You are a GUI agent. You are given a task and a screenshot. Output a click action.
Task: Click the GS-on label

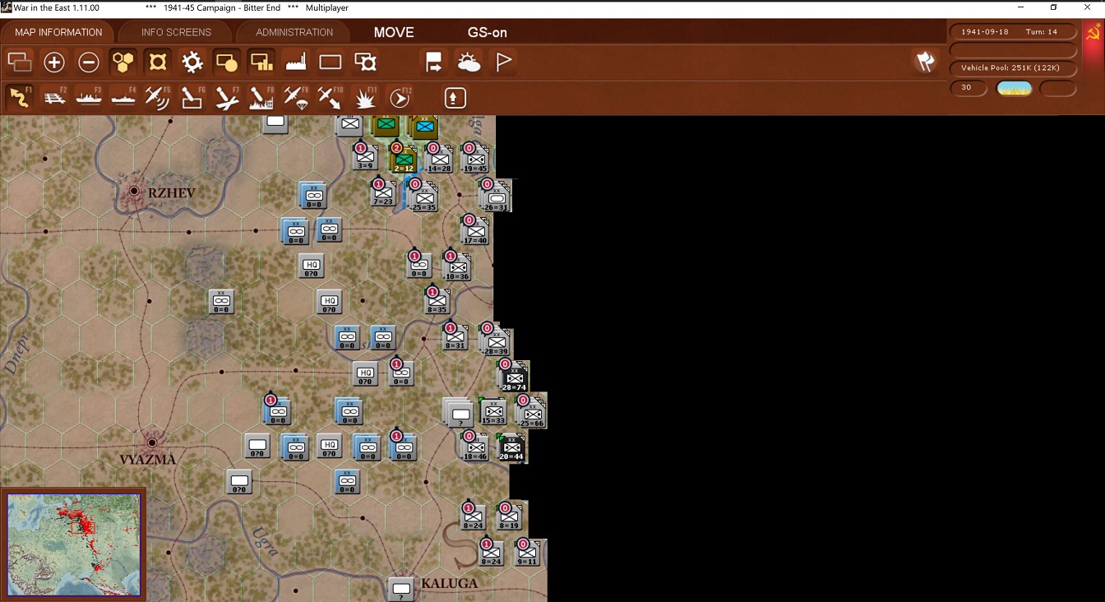pyautogui.click(x=488, y=32)
